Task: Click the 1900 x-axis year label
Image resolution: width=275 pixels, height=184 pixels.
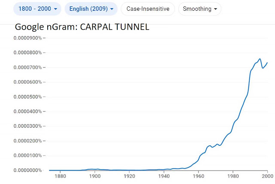Action: point(95,176)
